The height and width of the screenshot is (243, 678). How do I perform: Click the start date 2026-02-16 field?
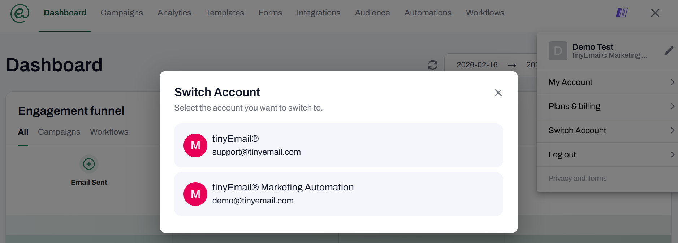coord(477,65)
